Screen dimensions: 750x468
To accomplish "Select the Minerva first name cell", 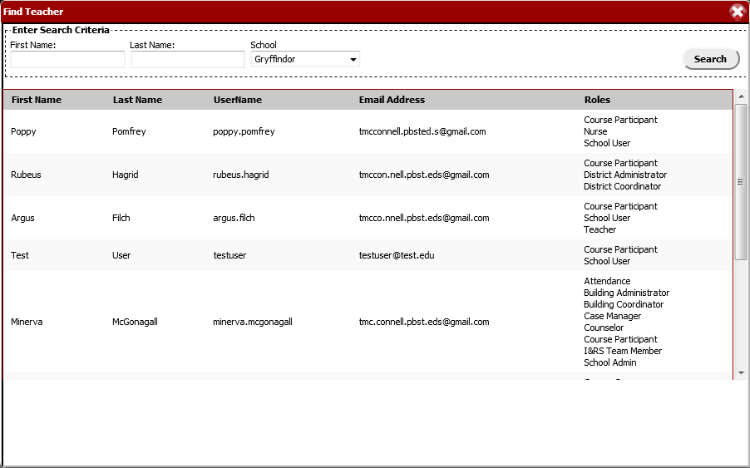I will click(27, 322).
